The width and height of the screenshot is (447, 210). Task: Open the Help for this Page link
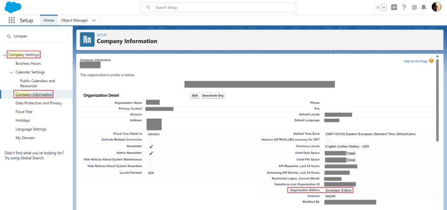pos(416,61)
